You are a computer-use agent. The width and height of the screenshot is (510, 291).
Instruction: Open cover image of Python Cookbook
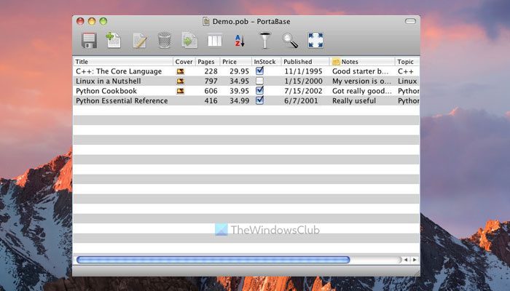pyautogui.click(x=180, y=91)
